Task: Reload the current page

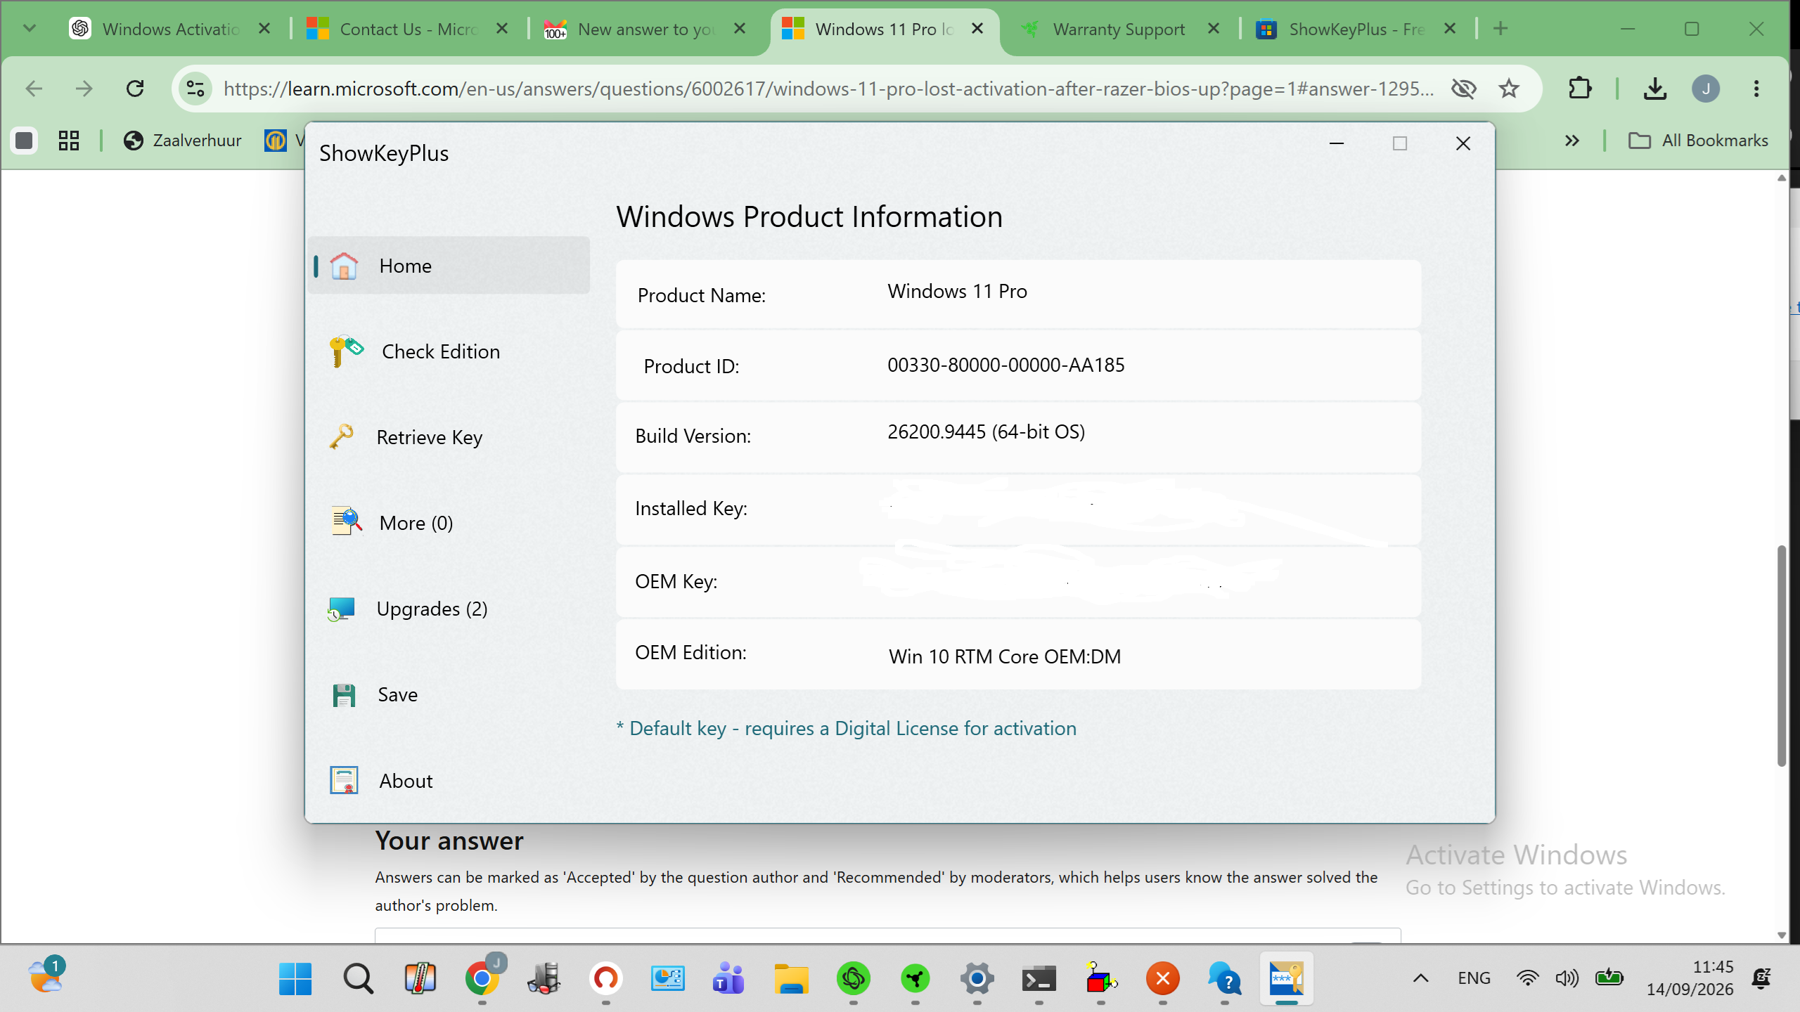Action: pyautogui.click(x=135, y=89)
